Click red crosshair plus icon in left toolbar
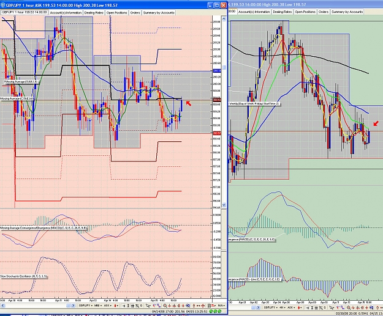Screen dimensions: 383x316 [183, 306]
